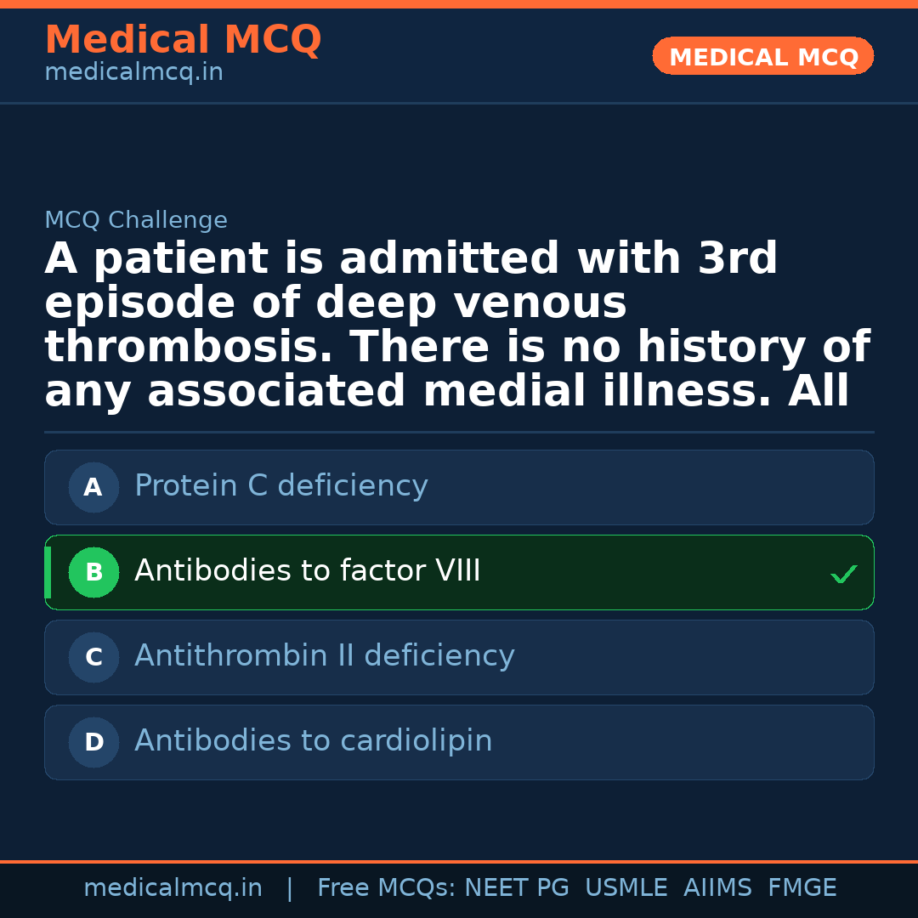The height and width of the screenshot is (918, 918).
Task: Select the Antibodies to cardiolipin answer text
Action: pyautogui.click(x=313, y=741)
